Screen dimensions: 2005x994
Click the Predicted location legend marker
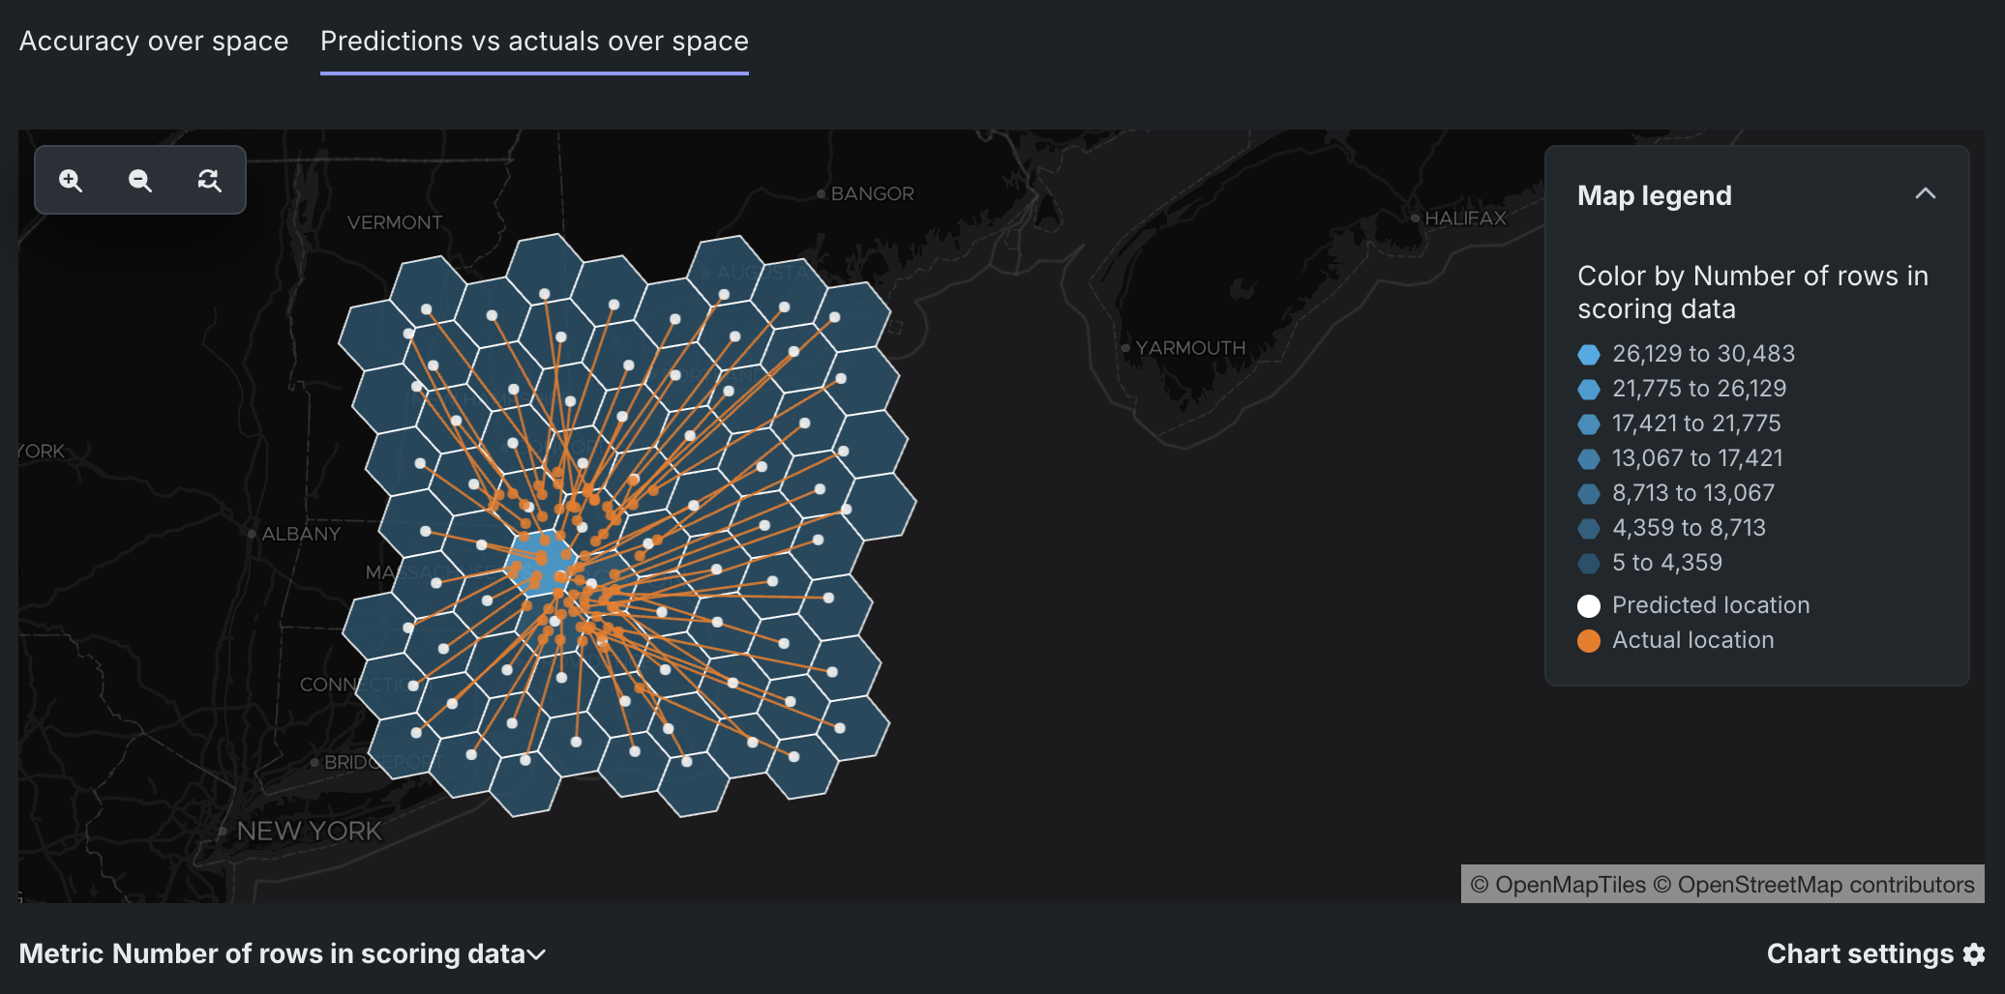tap(1589, 606)
